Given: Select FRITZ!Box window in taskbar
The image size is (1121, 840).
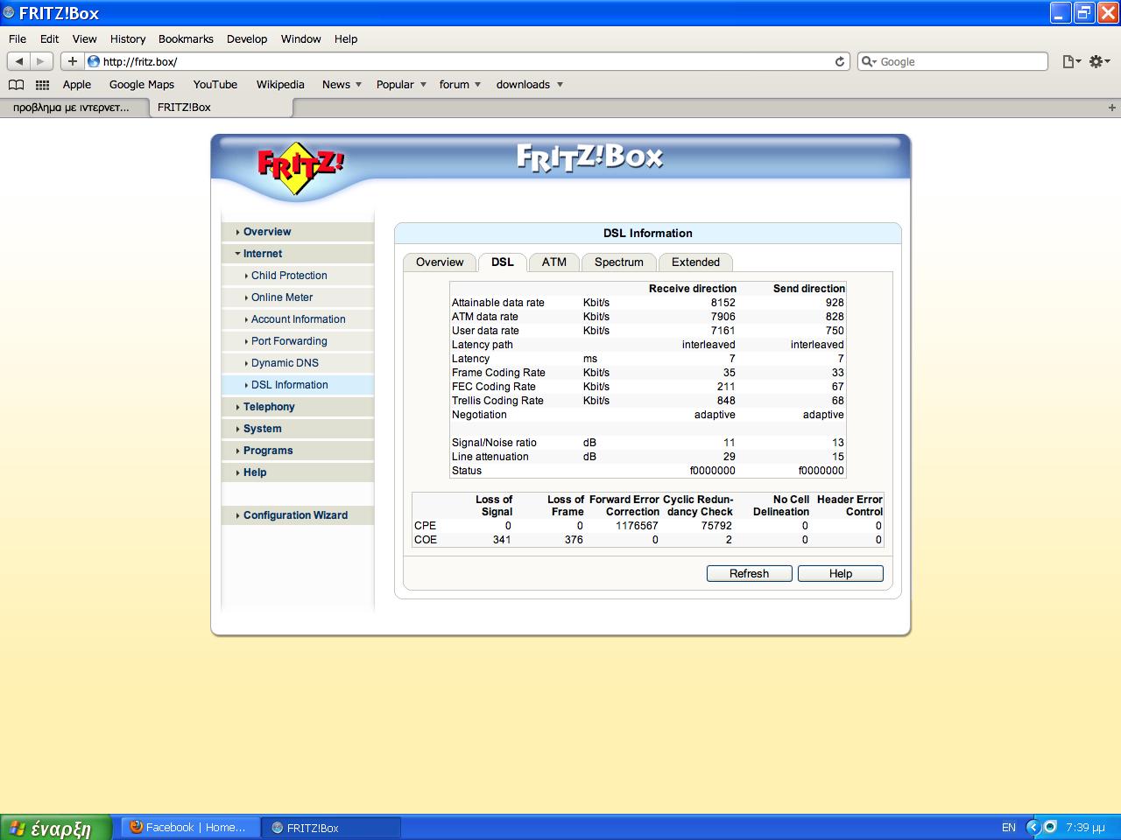Looking at the screenshot, I should pyautogui.click(x=331, y=827).
